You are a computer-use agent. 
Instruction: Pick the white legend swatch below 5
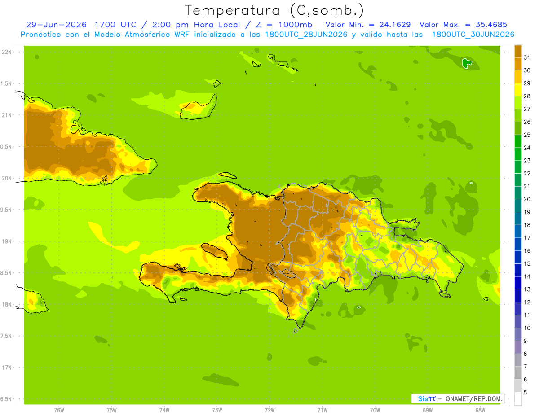pos(518,398)
